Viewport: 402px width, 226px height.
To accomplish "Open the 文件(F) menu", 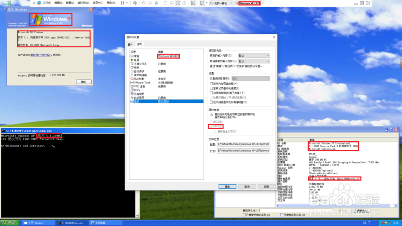I will tap(47, 3).
